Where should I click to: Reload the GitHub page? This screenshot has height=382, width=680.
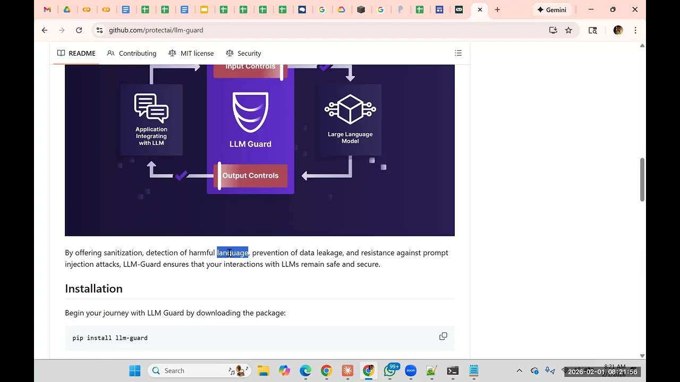point(79,30)
